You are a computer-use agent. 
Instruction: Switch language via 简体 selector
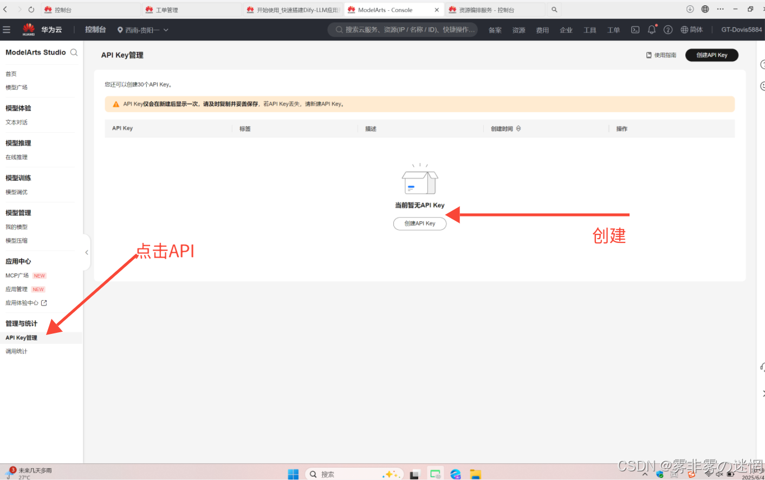(x=692, y=30)
